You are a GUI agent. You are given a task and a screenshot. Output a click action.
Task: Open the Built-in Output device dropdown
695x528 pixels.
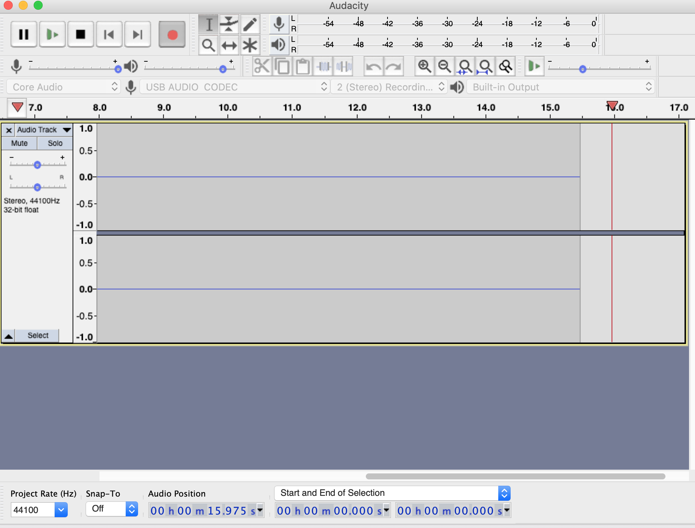point(561,87)
